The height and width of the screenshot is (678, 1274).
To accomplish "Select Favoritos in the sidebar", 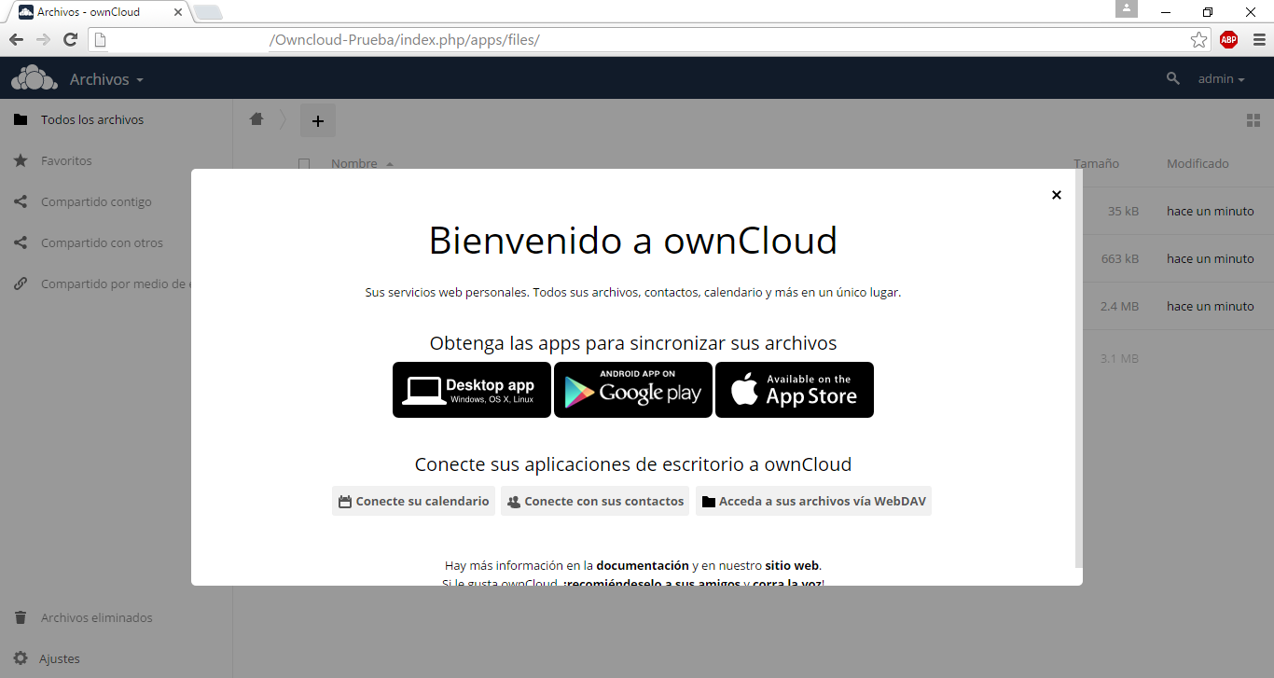I will pos(66,160).
